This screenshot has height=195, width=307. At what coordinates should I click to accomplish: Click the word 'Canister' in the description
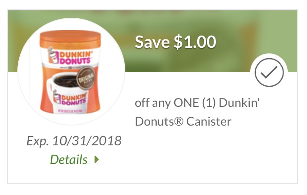click(209, 121)
